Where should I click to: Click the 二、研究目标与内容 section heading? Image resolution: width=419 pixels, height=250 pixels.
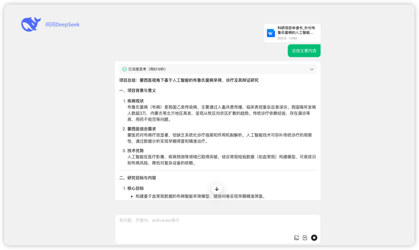tap(137, 178)
